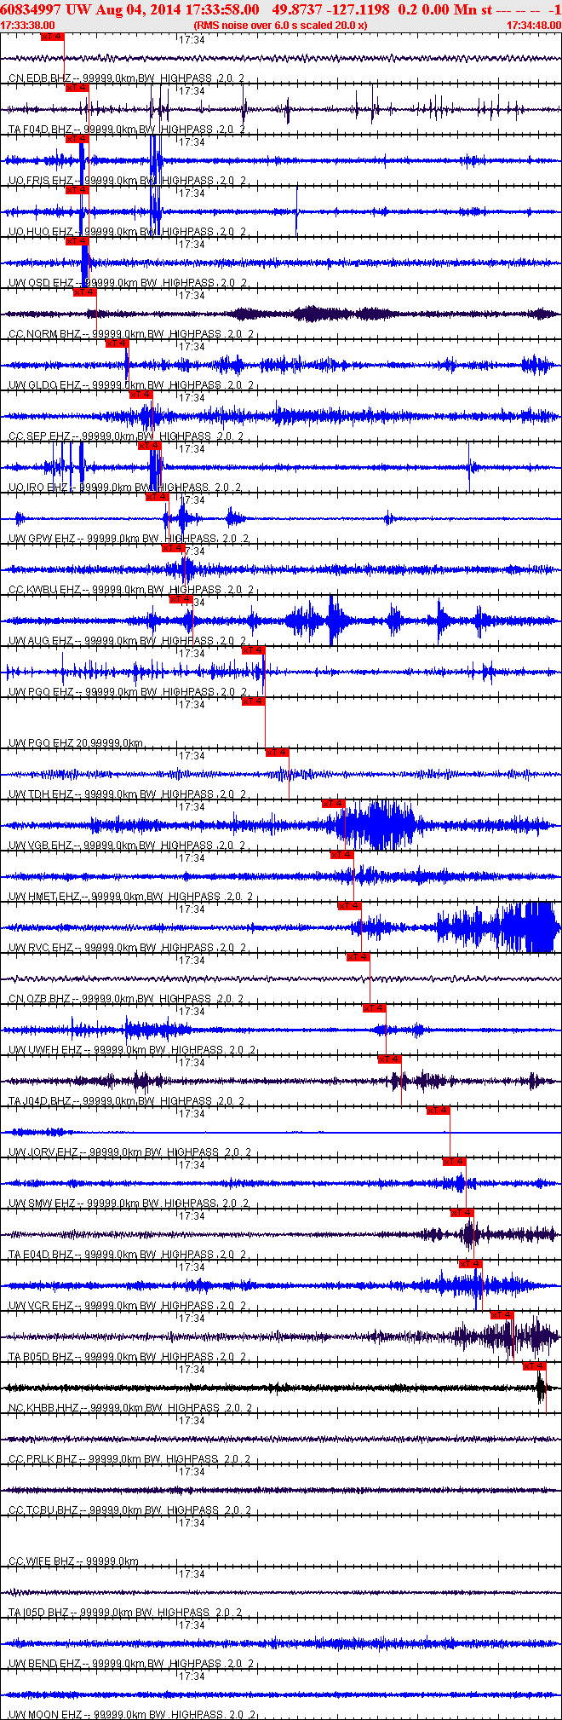Viewport: 562px width, 1720px height.
Task: Select the CC.TCBU BHZ trace label
Action: [129, 1510]
